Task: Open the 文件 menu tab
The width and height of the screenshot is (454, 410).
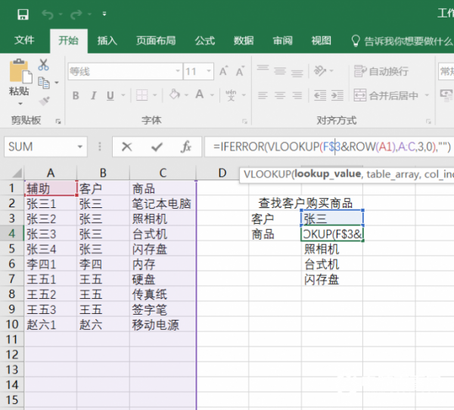Action: 24,40
